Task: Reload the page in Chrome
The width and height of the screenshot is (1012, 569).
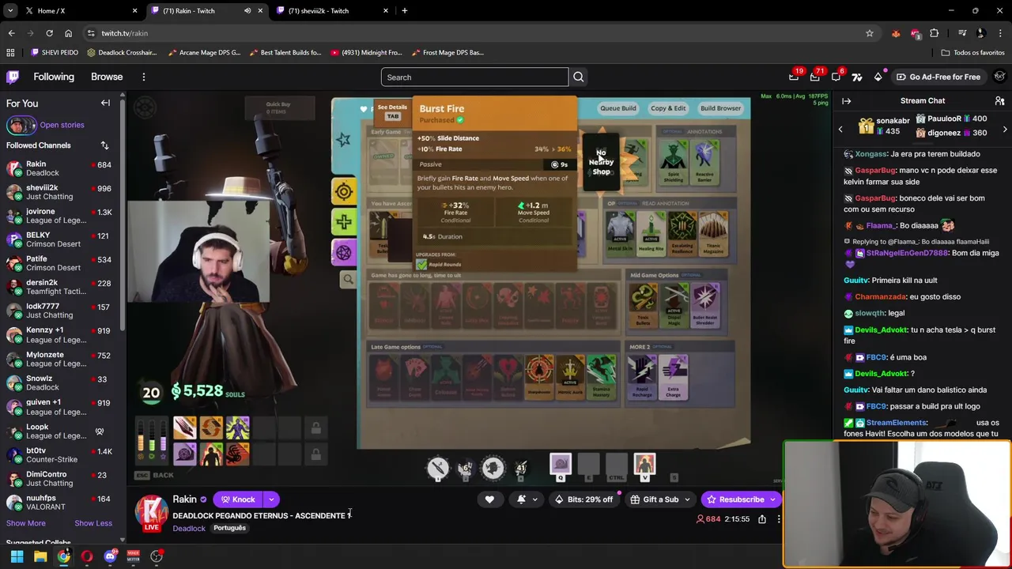Action: click(x=49, y=33)
